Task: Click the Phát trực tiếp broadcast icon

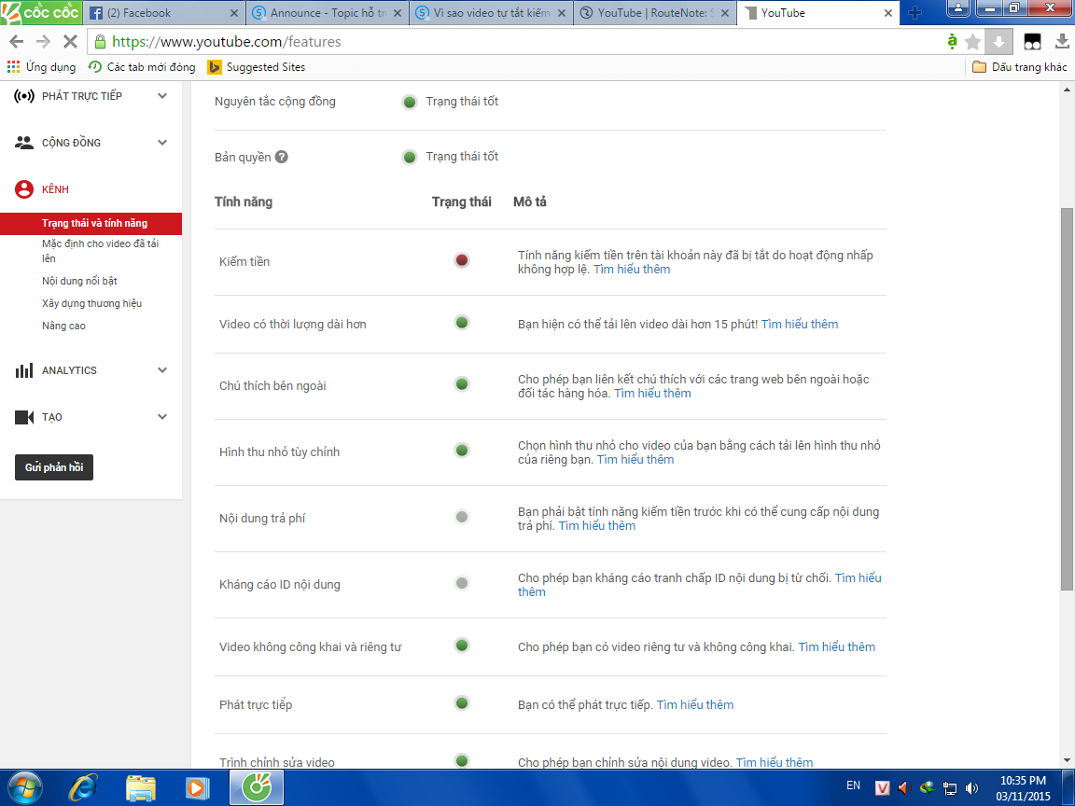Action: click(24, 96)
